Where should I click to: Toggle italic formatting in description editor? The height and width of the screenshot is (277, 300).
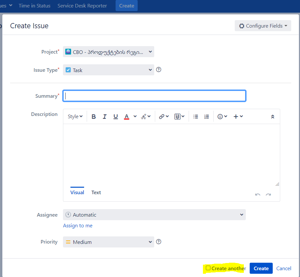click(105, 117)
